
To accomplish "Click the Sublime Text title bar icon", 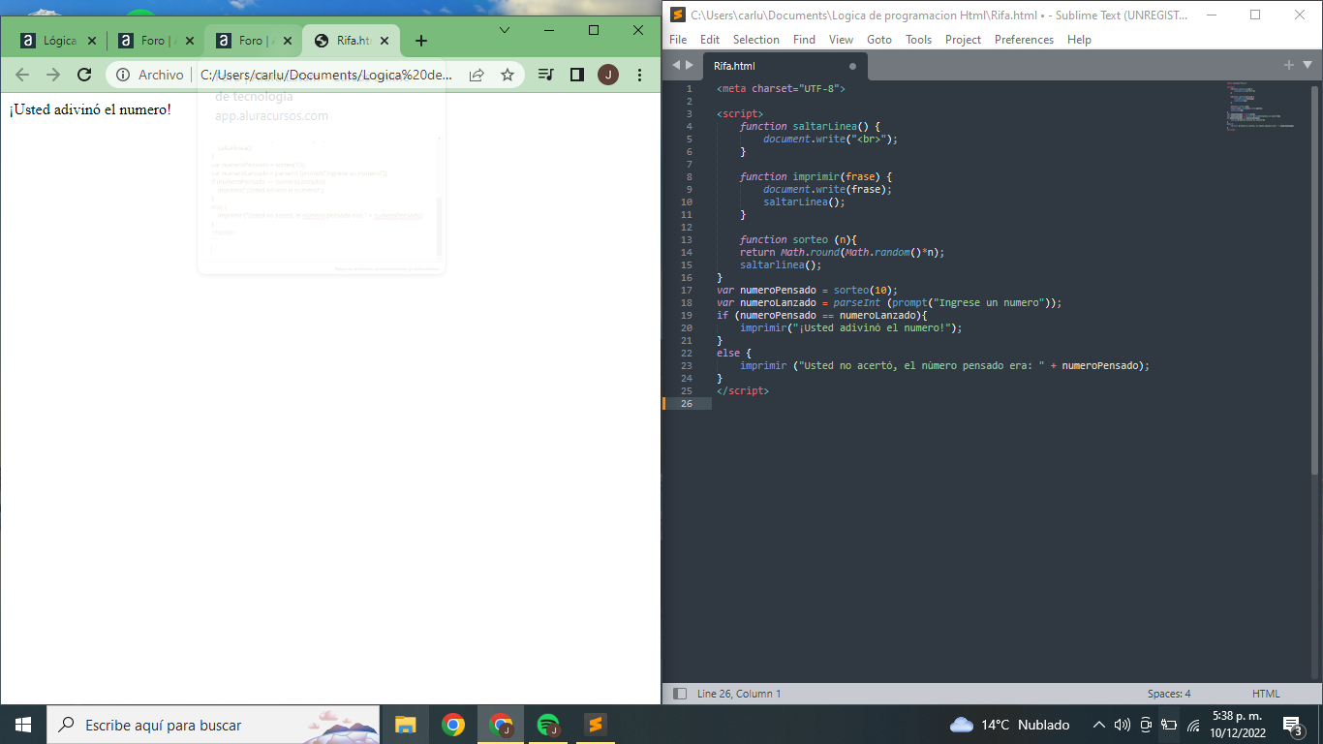I will 678,15.
